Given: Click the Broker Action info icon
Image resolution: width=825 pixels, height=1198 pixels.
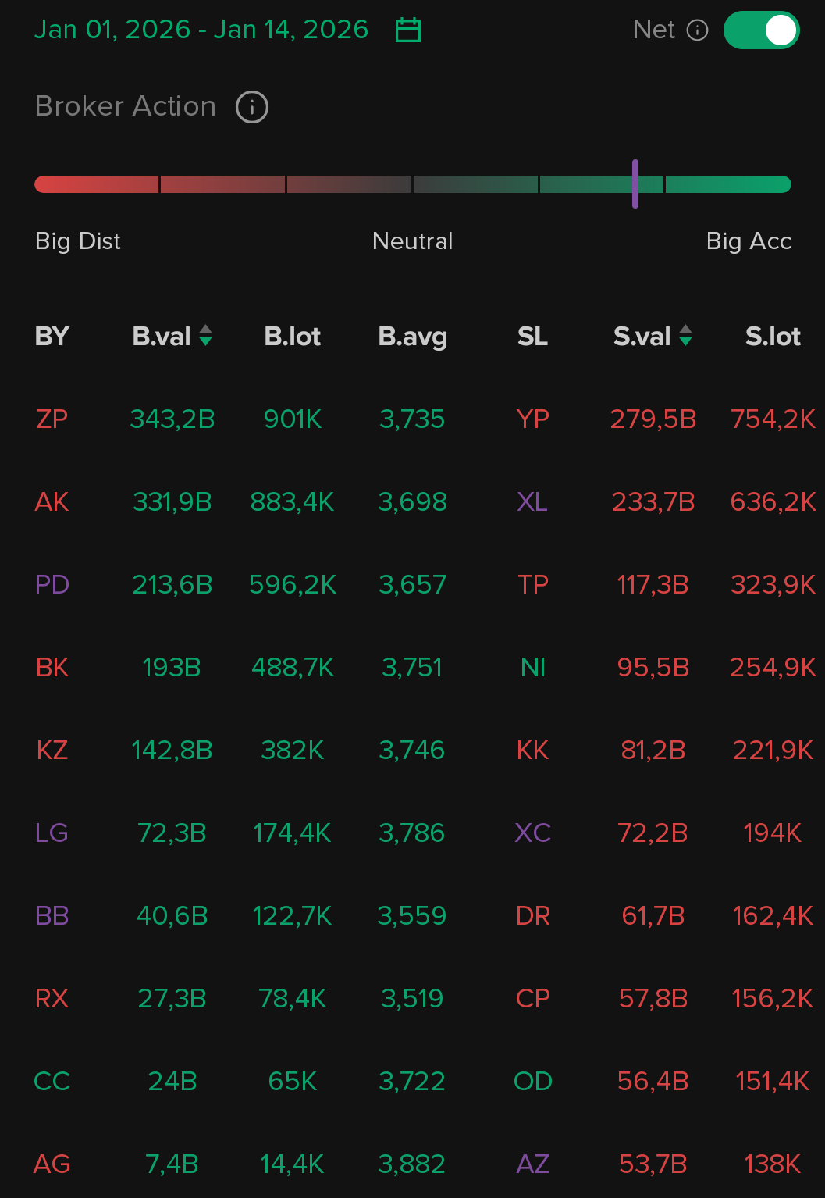Looking at the screenshot, I should pos(252,107).
